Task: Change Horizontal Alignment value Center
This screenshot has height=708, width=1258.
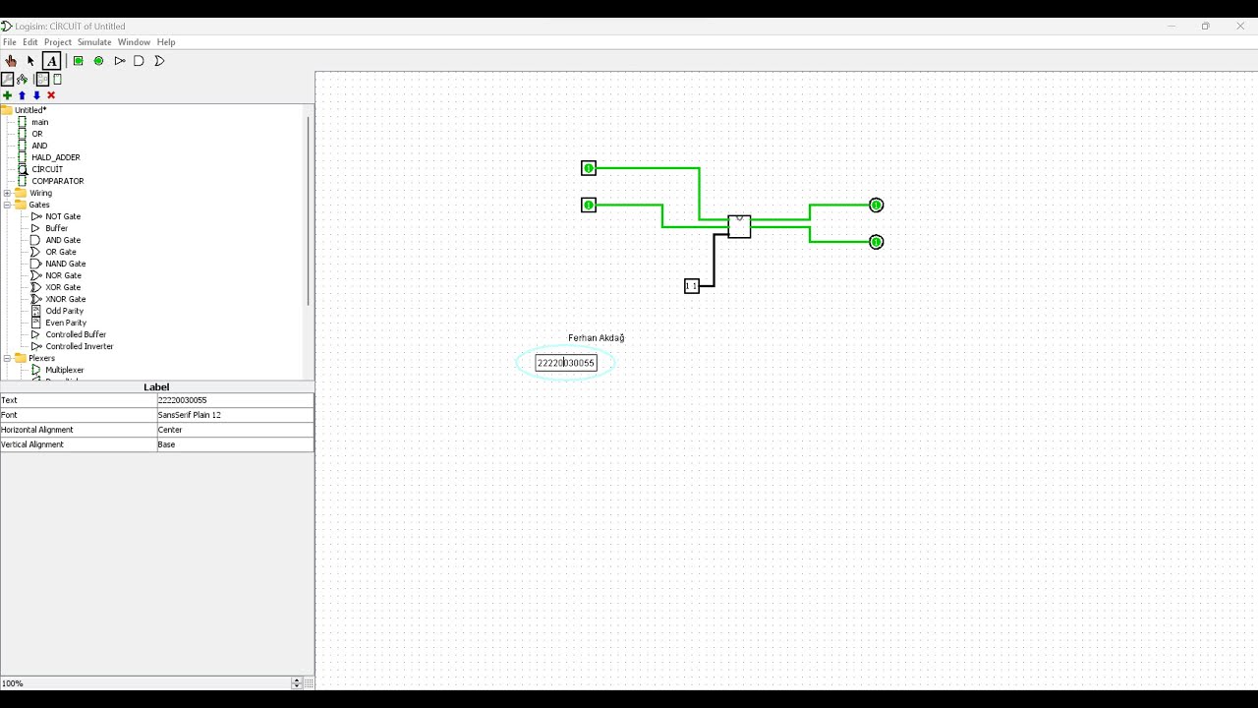Action: pos(235,430)
